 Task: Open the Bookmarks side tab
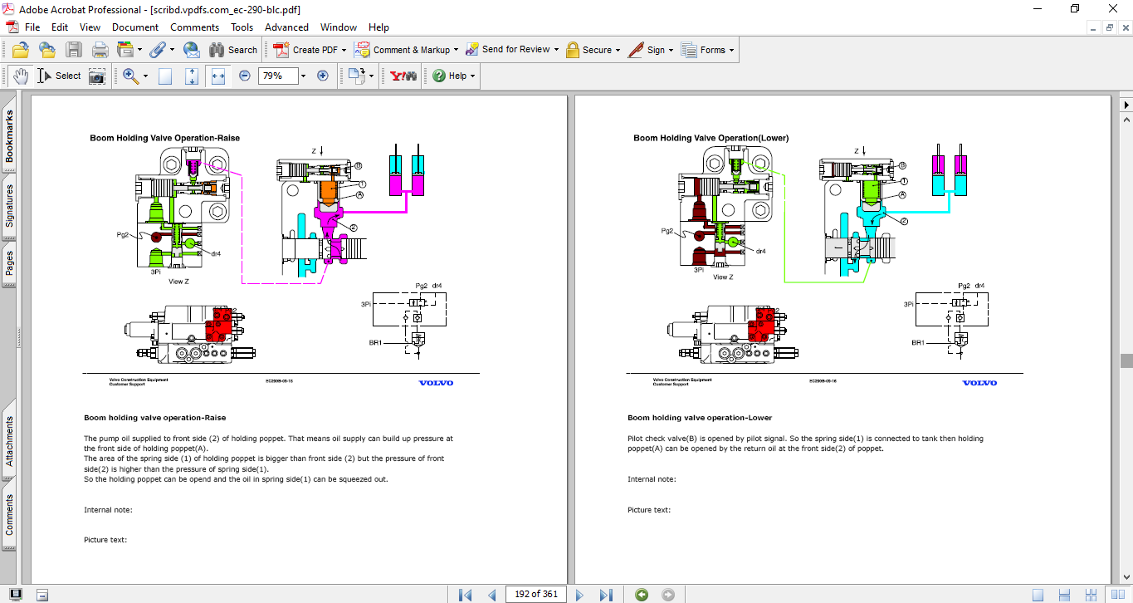10,137
